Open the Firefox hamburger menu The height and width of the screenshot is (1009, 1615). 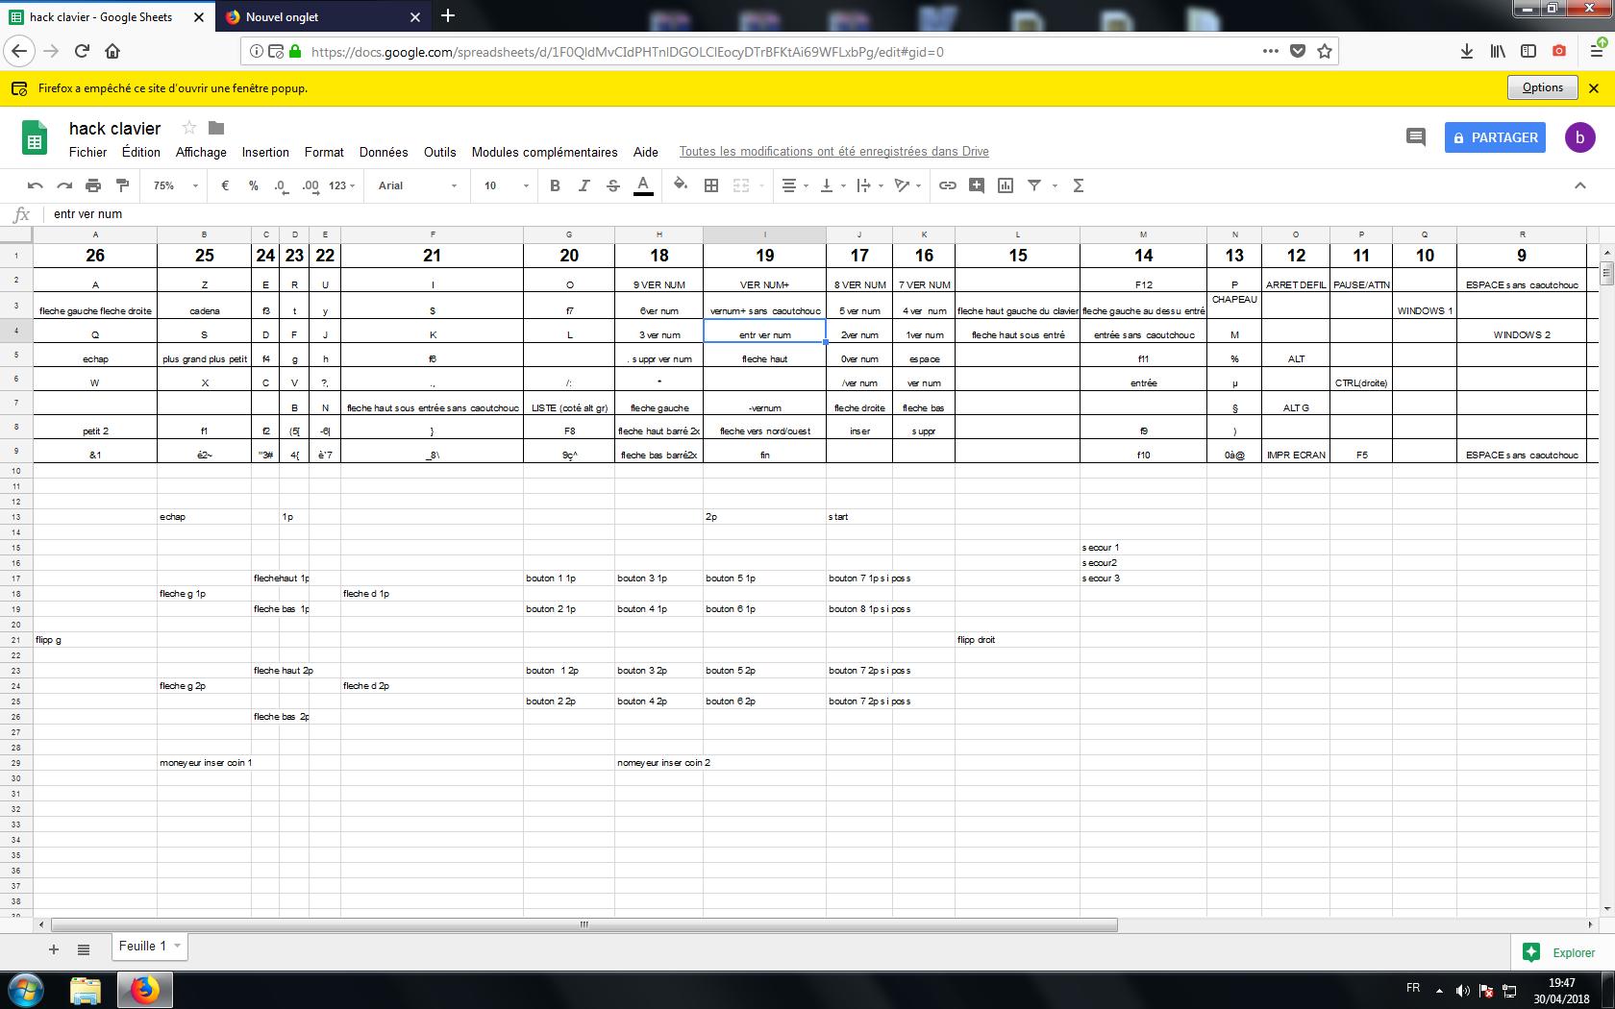coord(1597,51)
